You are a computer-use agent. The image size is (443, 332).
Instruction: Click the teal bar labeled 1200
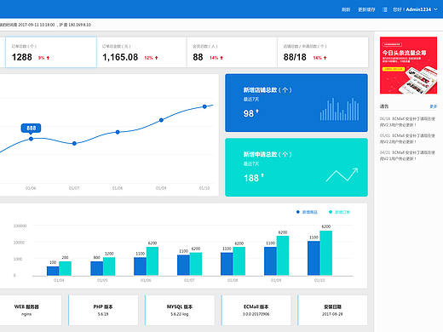(x=109, y=266)
